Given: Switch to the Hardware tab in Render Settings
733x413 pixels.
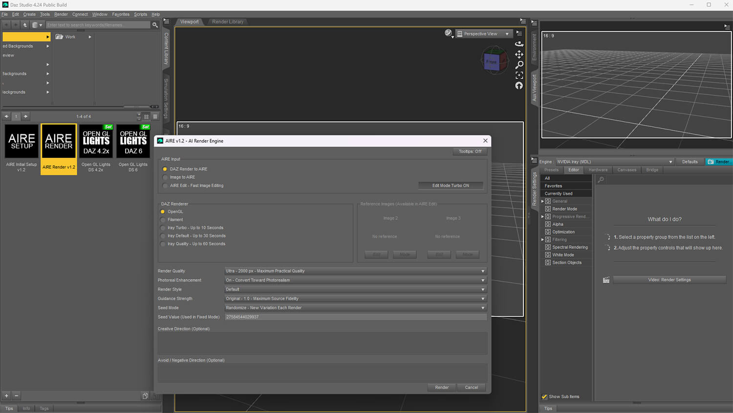Looking at the screenshot, I should [x=598, y=170].
